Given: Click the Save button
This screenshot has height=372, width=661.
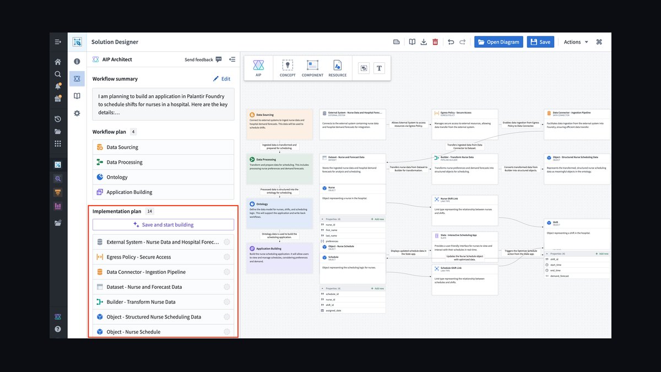Looking at the screenshot, I should [540, 42].
